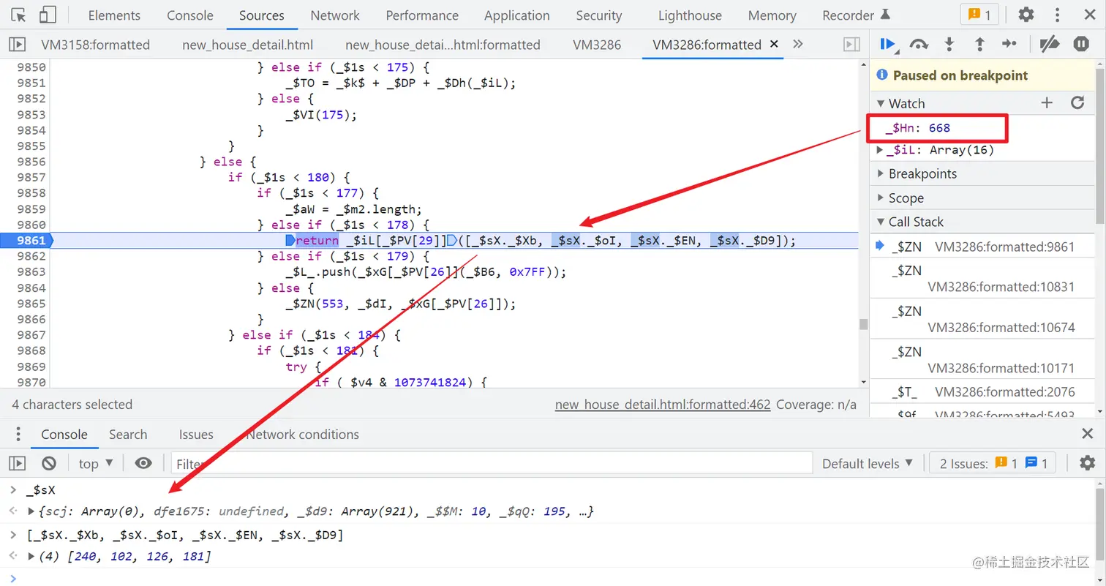Viewport: 1106px width, 586px height.
Task: Select _$ZN frame at VM3286:formatted:10674
Action: click(982, 319)
